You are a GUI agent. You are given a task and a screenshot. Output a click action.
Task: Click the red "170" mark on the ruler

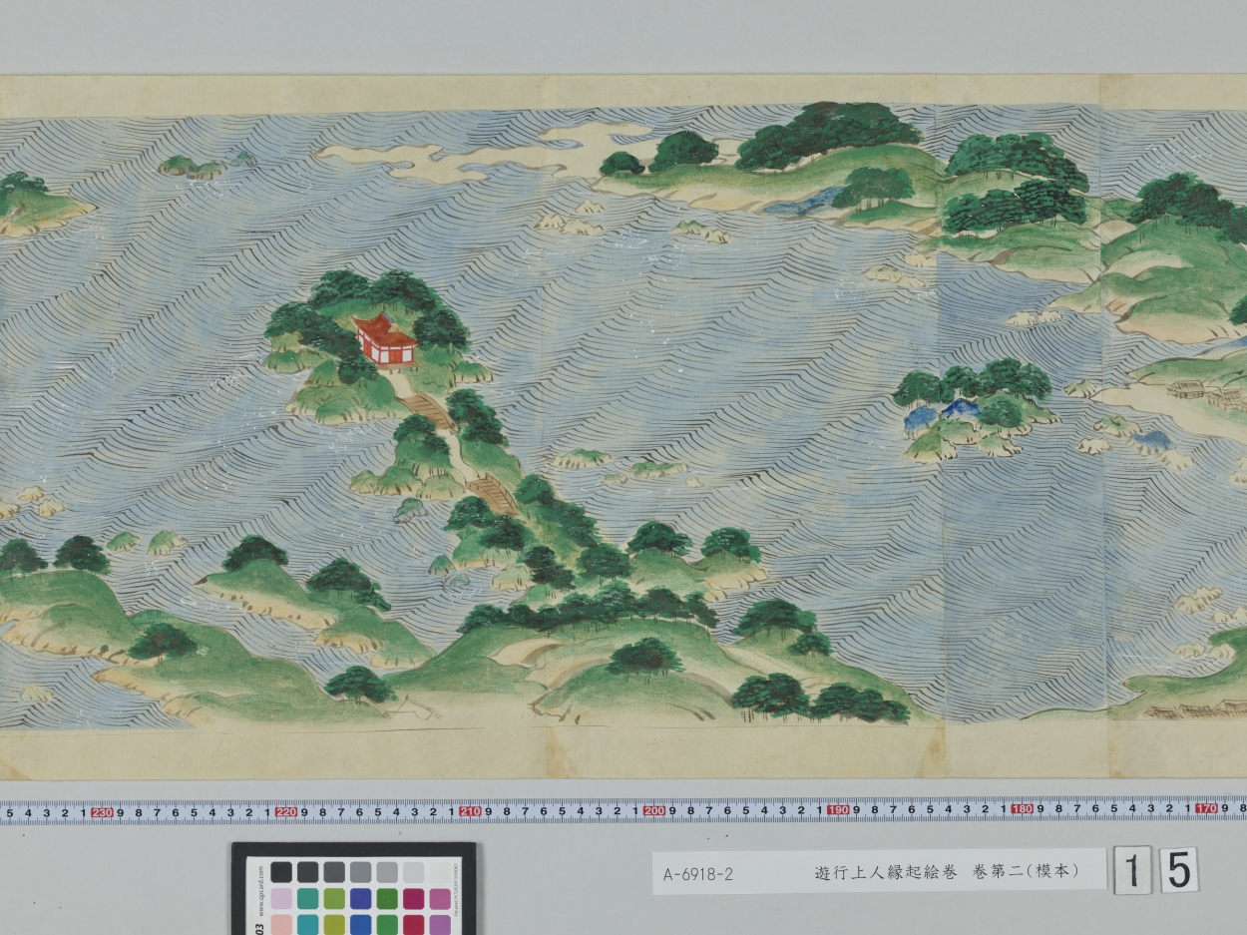click(1206, 808)
